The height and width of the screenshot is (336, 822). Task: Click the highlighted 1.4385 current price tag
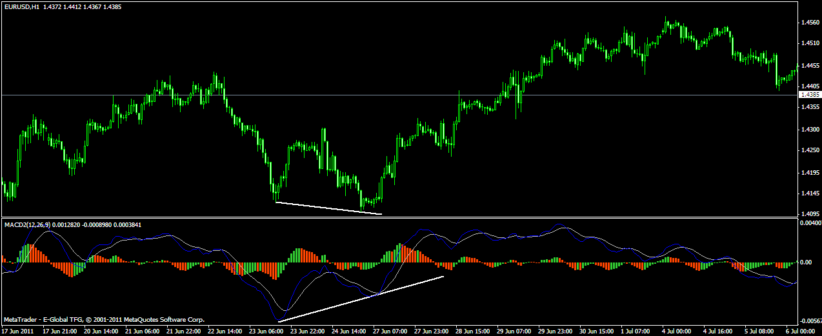coord(809,95)
